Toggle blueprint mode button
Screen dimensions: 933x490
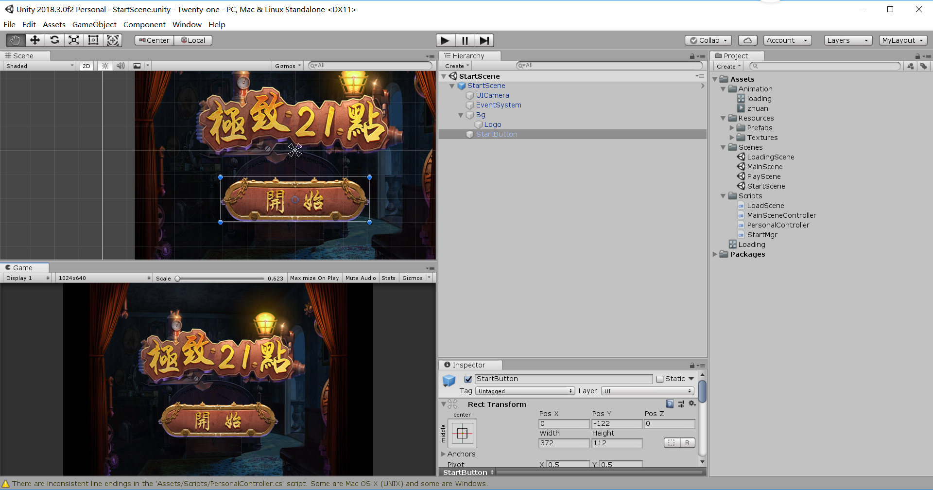(672, 443)
